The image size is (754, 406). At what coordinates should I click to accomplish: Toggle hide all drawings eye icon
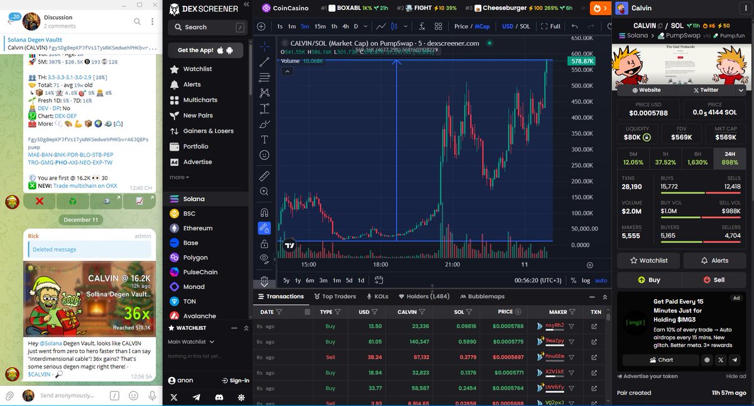tap(265, 258)
